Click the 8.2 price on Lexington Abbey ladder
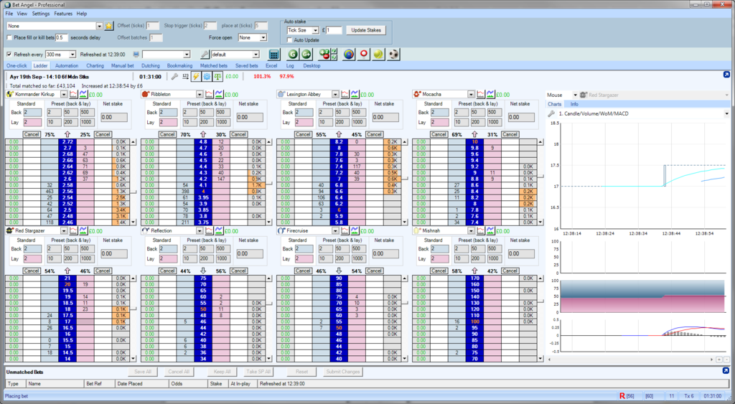This screenshot has height=404, width=735. click(x=339, y=141)
